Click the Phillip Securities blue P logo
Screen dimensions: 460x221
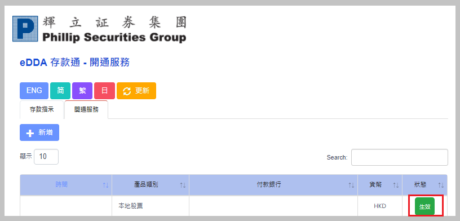click(25, 28)
